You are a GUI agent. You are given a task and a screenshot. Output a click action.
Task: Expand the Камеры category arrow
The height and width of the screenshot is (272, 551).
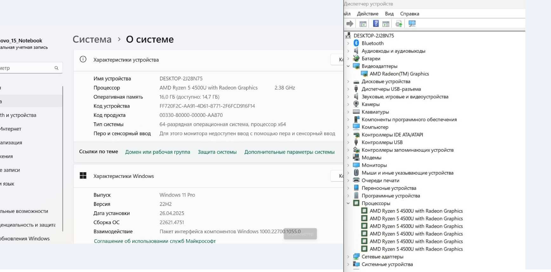pyautogui.click(x=348, y=104)
